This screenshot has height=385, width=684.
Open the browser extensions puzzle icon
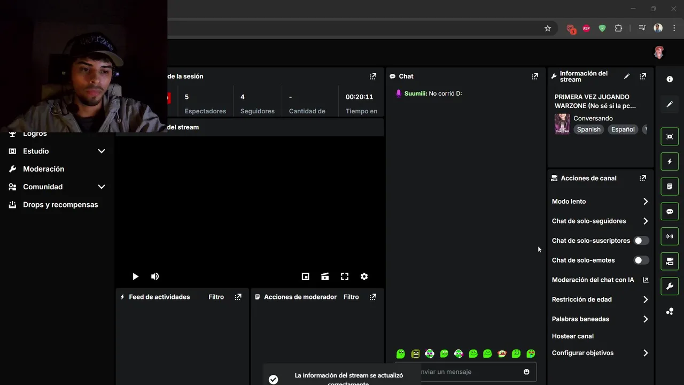click(618, 28)
